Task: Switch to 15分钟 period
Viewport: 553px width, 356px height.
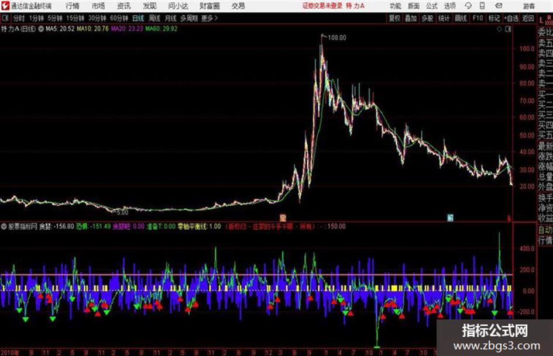Action: pyautogui.click(x=75, y=18)
